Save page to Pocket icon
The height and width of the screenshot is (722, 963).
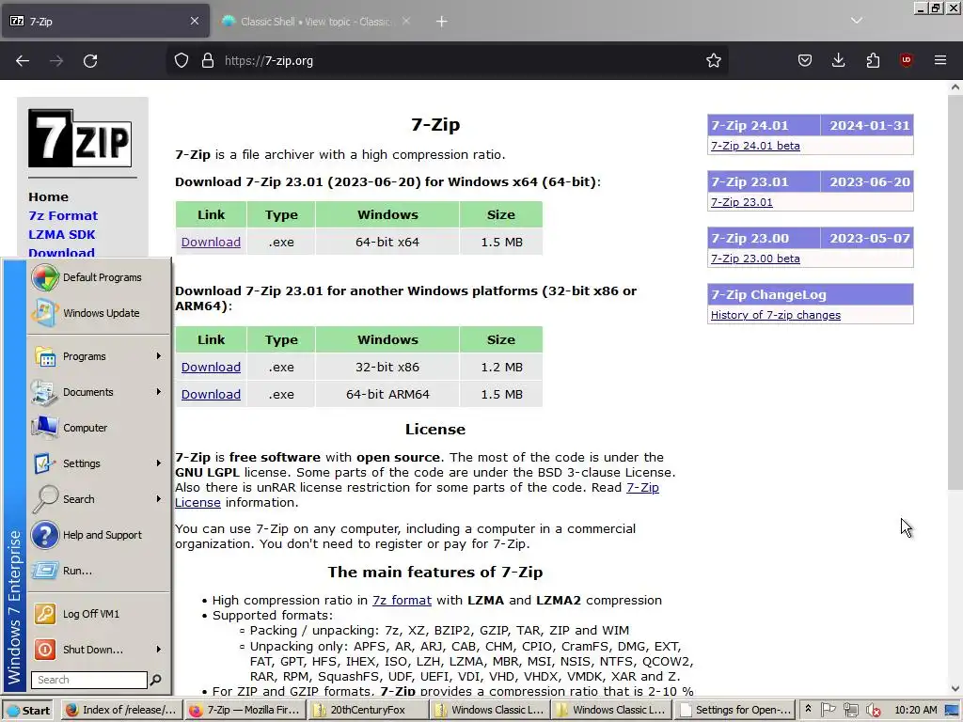pos(805,60)
